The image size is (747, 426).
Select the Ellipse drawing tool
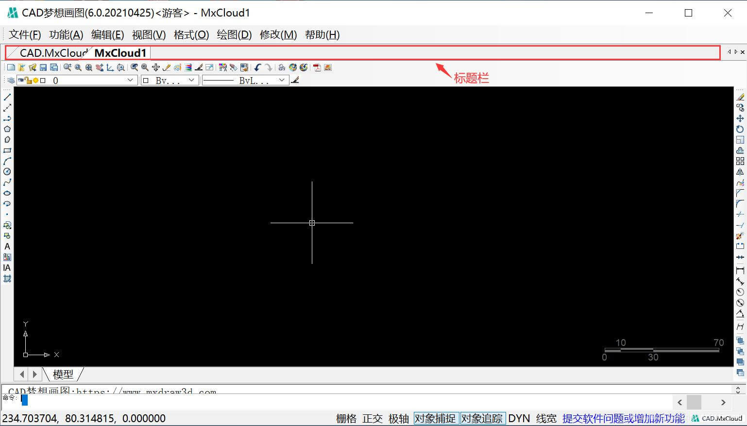(x=7, y=193)
